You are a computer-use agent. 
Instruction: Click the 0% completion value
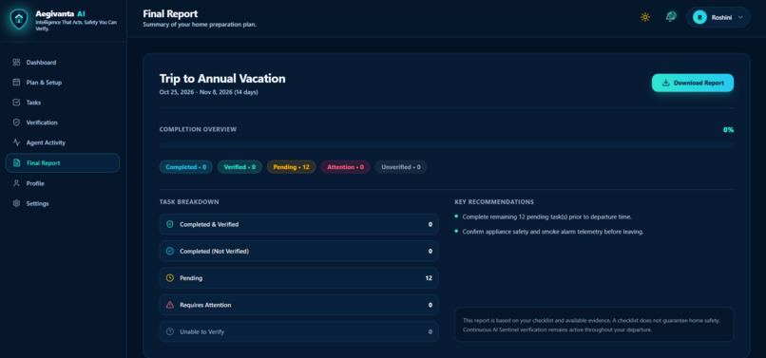pyautogui.click(x=728, y=130)
